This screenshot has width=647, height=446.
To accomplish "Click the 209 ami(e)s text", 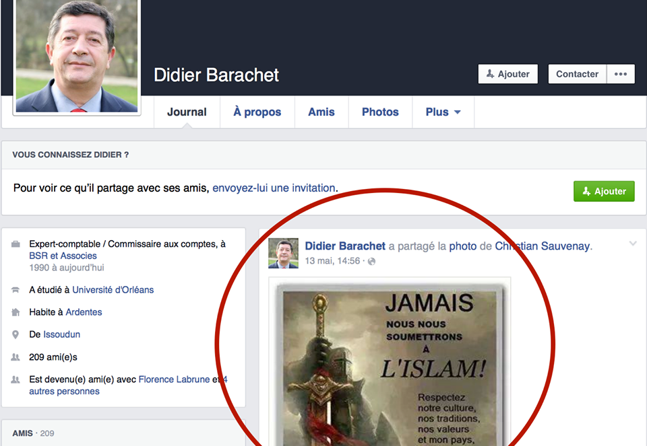I will click(x=53, y=357).
